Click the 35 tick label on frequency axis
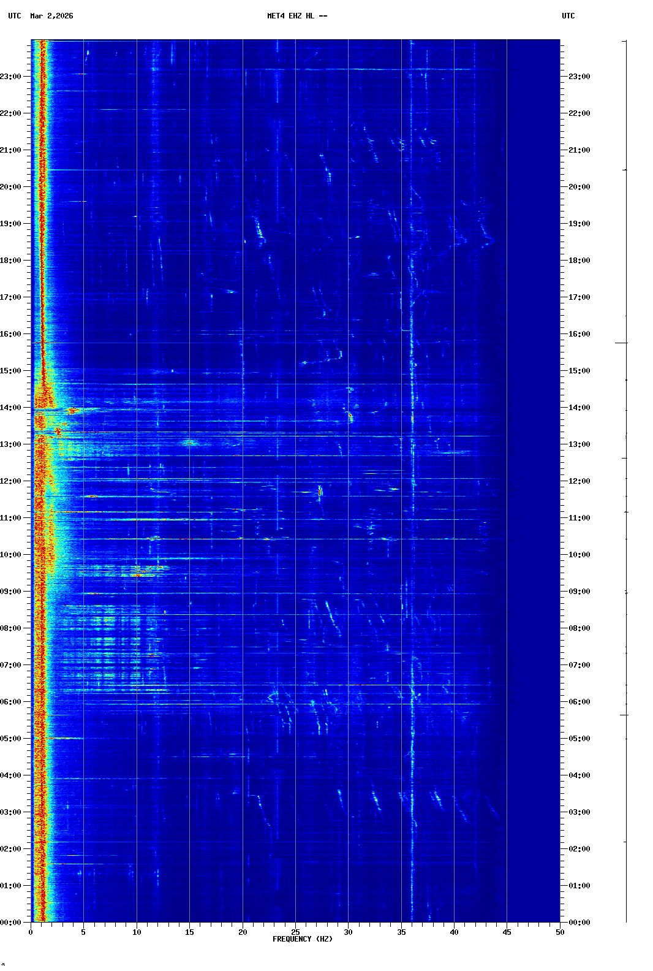This screenshot has width=653, height=971. (401, 932)
